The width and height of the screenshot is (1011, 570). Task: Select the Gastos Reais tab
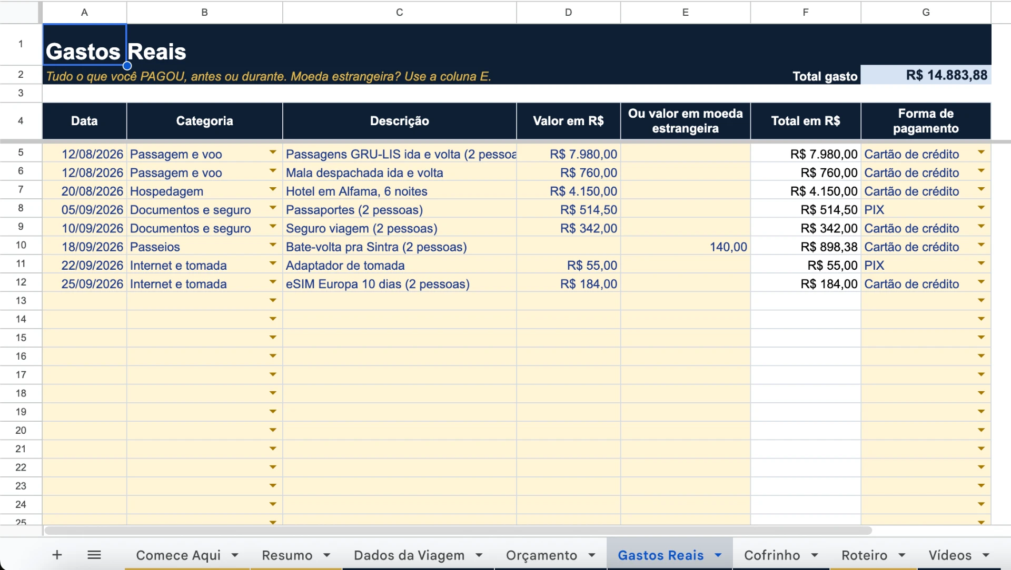pyautogui.click(x=660, y=555)
